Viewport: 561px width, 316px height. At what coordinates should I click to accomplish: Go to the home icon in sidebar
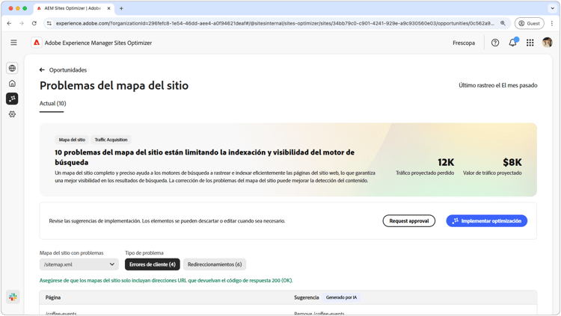(x=12, y=83)
